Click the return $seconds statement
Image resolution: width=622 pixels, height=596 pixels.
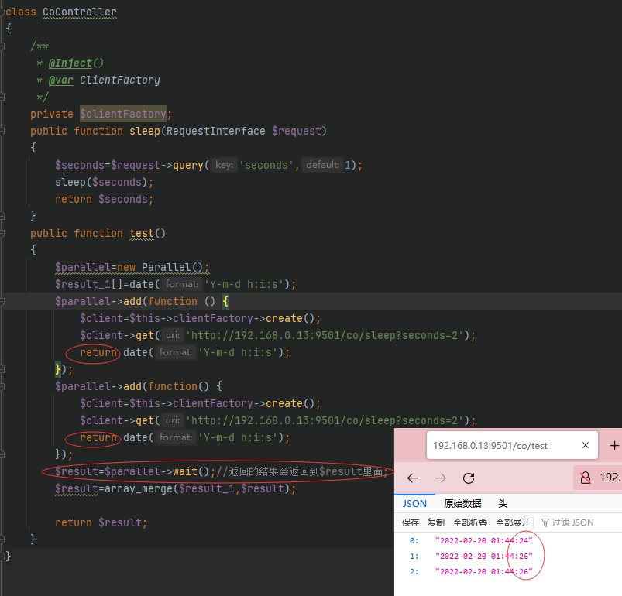[104, 200]
